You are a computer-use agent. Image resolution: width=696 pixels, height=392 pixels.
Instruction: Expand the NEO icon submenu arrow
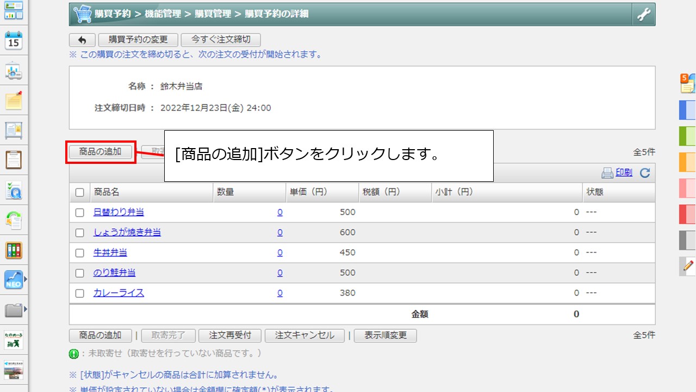pyautogui.click(x=25, y=280)
